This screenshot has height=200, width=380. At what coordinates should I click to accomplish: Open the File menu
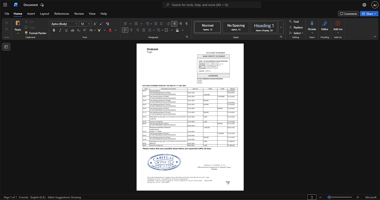click(7, 14)
